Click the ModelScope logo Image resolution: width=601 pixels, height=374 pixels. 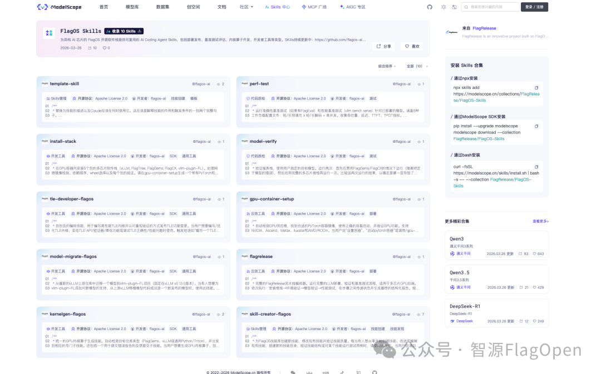[59, 7]
